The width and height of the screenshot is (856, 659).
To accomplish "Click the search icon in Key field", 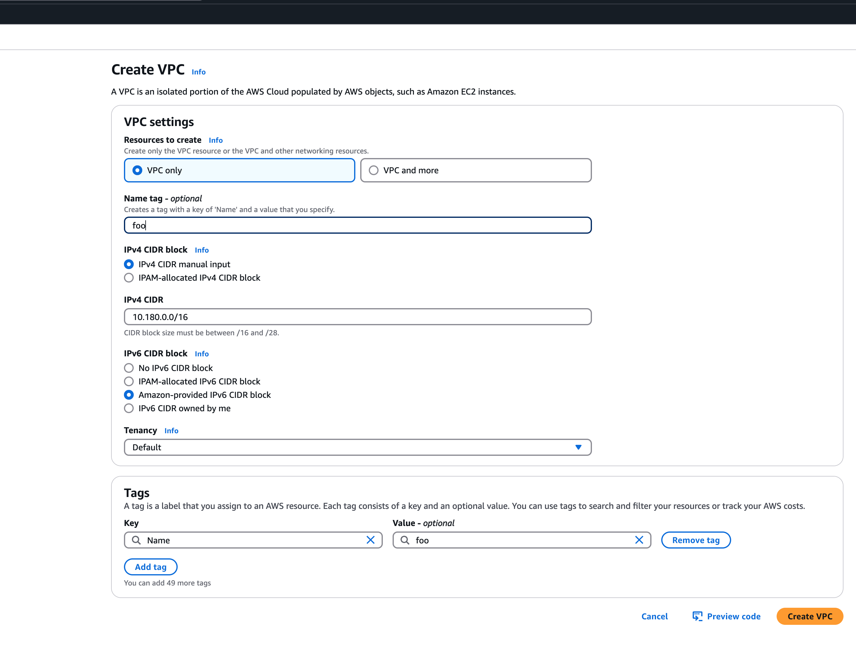I will [x=136, y=540].
